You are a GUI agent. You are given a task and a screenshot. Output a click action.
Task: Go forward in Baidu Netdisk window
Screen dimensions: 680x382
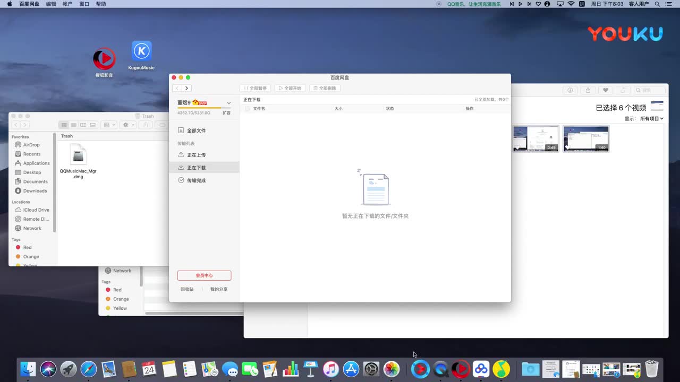click(186, 88)
